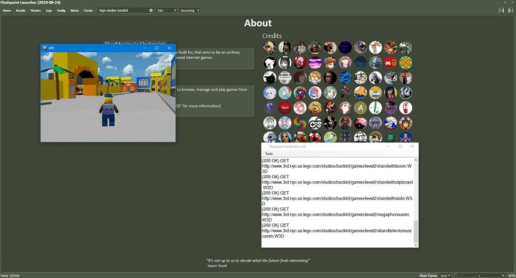Click the white palm tree credits avatar

pyautogui.click(x=375, y=48)
